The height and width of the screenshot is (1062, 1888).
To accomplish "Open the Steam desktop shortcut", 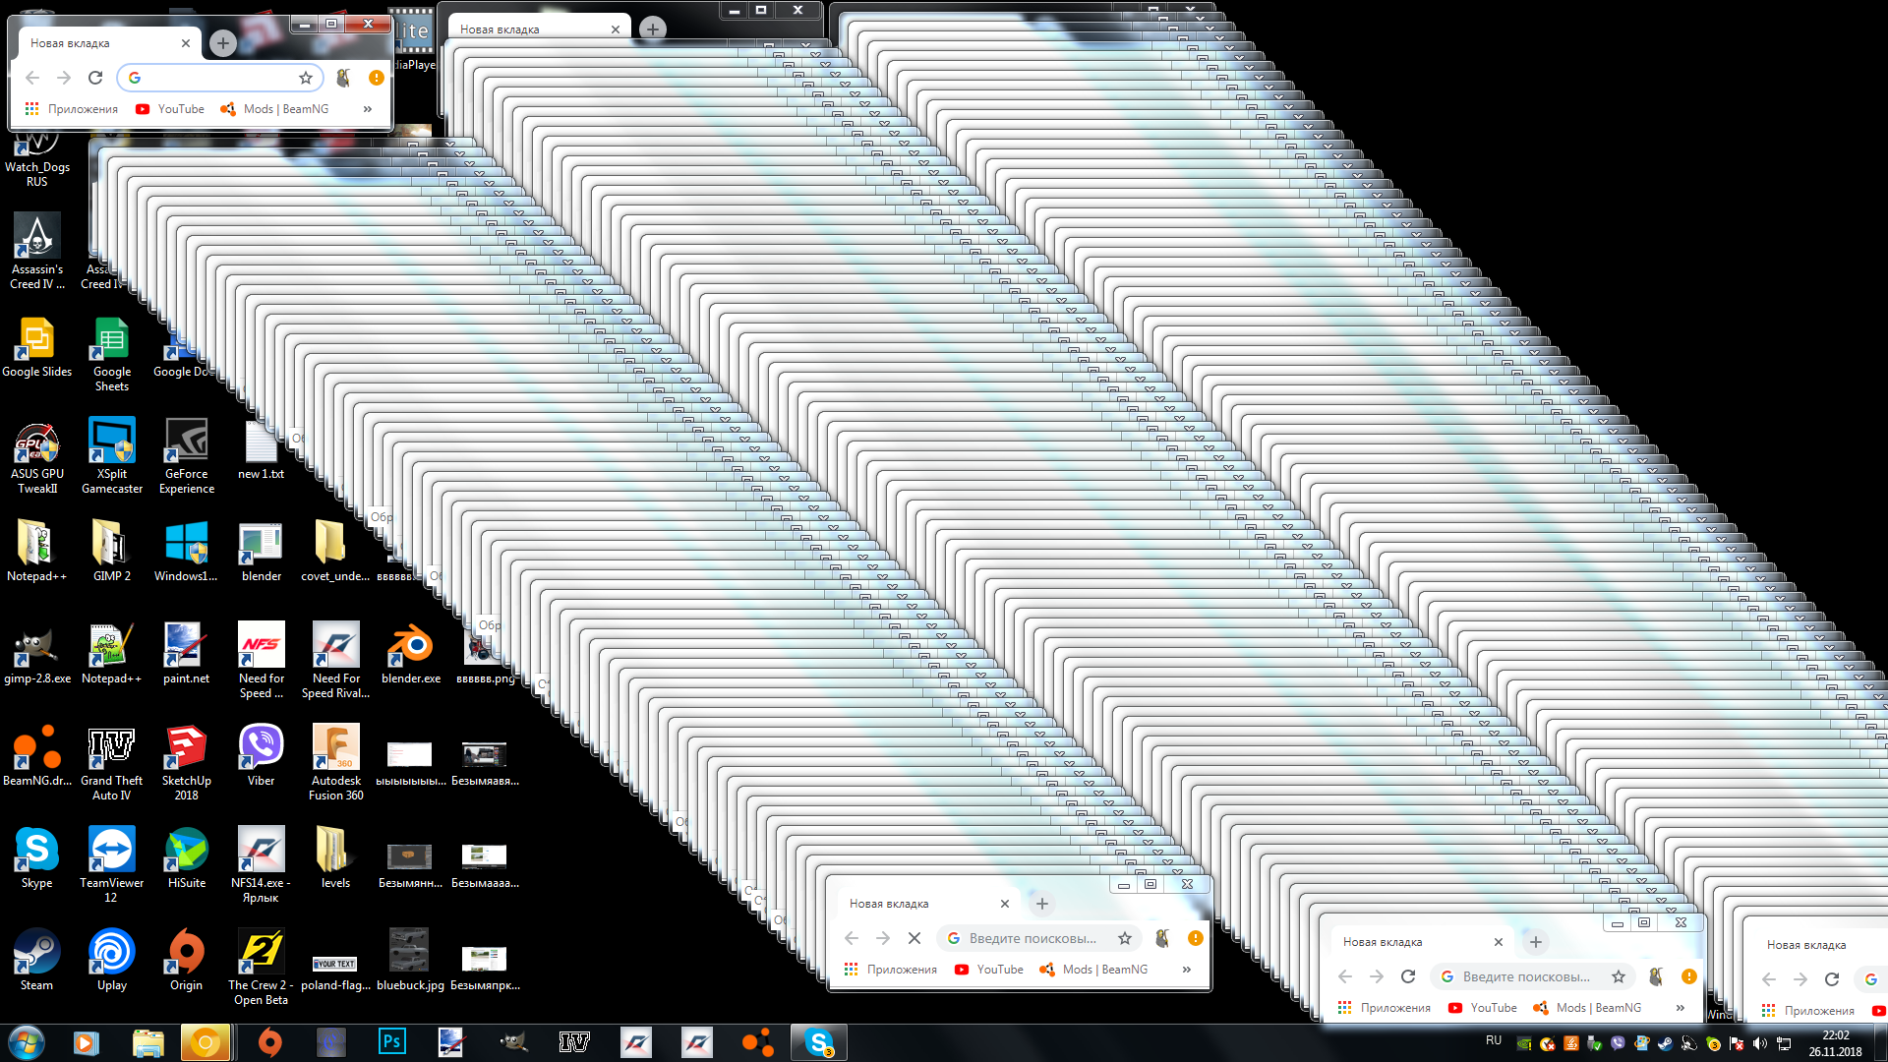I will click(36, 952).
